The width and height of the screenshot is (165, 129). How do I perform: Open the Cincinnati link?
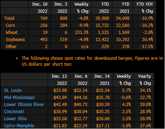(14, 112)
